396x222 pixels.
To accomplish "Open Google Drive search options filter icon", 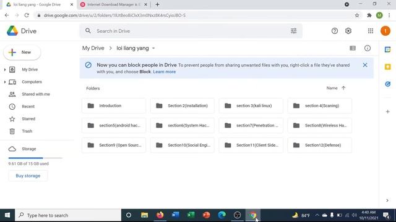I will 293,31.
